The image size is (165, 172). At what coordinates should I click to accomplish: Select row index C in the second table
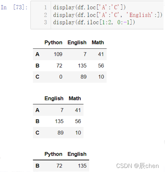(38, 133)
